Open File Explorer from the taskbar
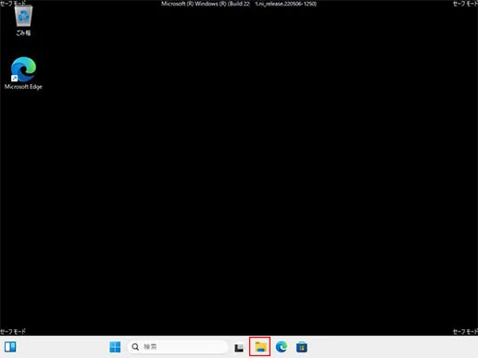Image resolution: width=478 pixels, height=358 pixels. point(260,347)
